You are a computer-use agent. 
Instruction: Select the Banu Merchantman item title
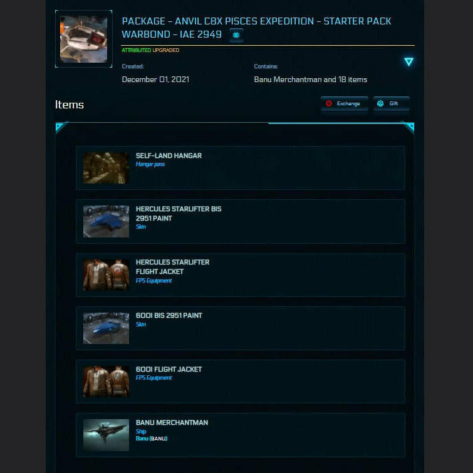pyautogui.click(x=172, y=422)
